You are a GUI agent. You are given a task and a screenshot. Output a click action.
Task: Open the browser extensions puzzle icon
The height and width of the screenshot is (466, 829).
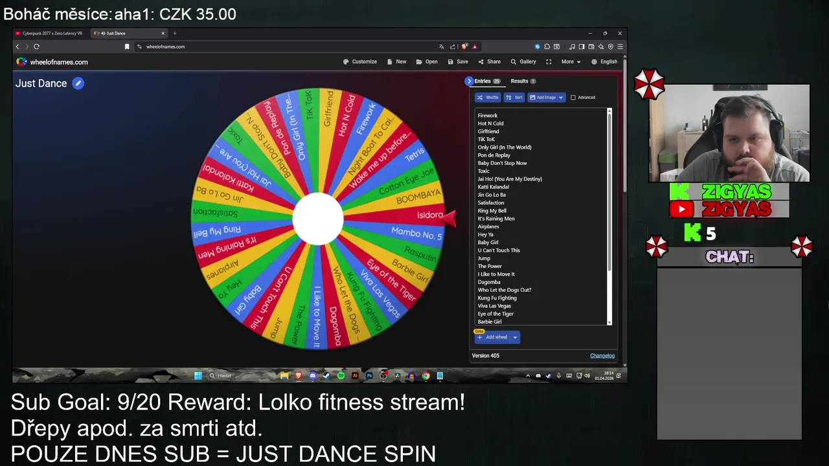coord(547,47)
